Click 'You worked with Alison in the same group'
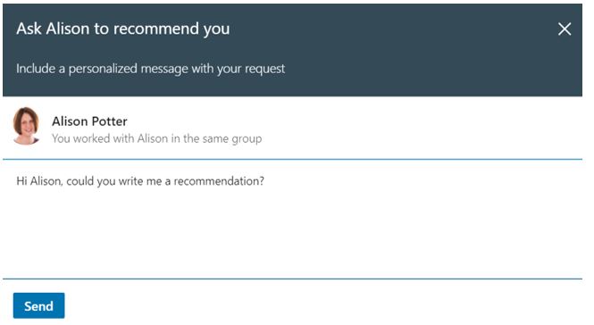The height and width of the screenshot is (325, 594). 157,138
